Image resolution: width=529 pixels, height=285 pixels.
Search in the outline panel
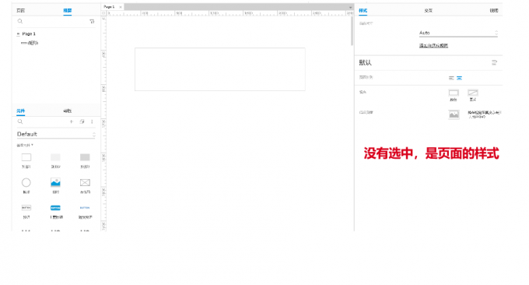pos(20,21)
